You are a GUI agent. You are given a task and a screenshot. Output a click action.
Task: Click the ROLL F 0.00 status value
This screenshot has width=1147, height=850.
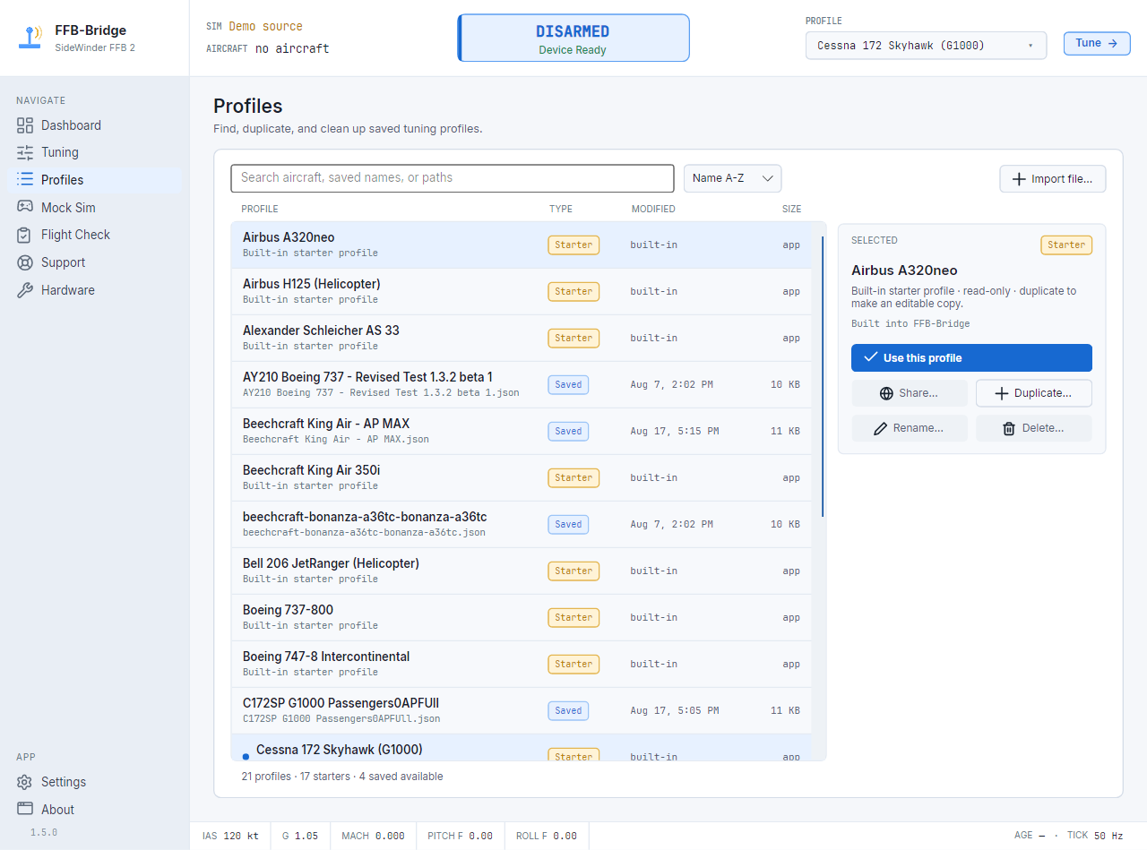pyautogui.click(x=547, y=836)
